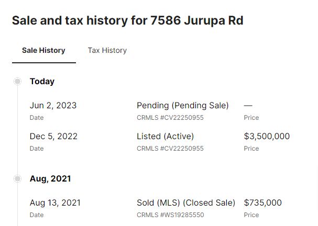Click the Sale and tax history heading
This screenshot has height=226, width=318.
pos(127,20)
